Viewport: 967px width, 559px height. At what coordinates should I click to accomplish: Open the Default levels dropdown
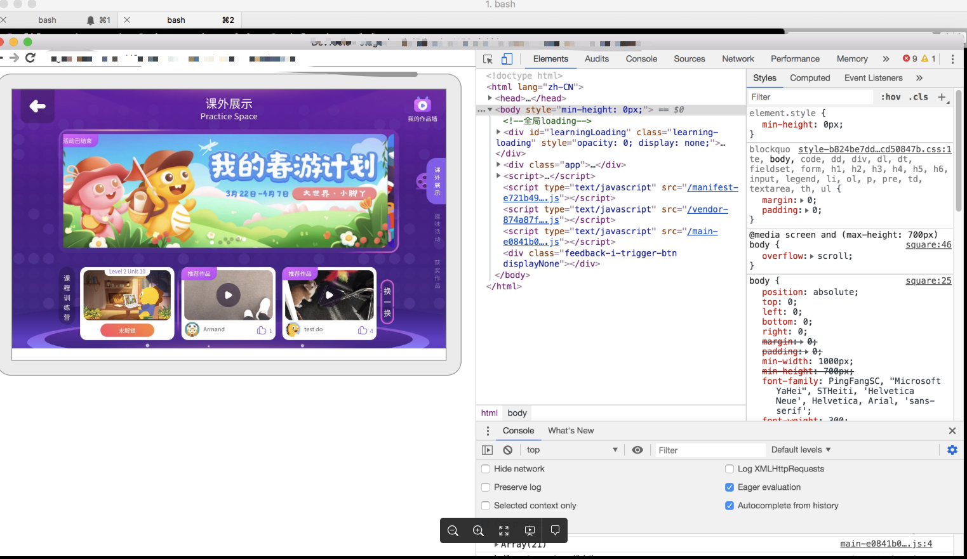(x=801, y=450)
